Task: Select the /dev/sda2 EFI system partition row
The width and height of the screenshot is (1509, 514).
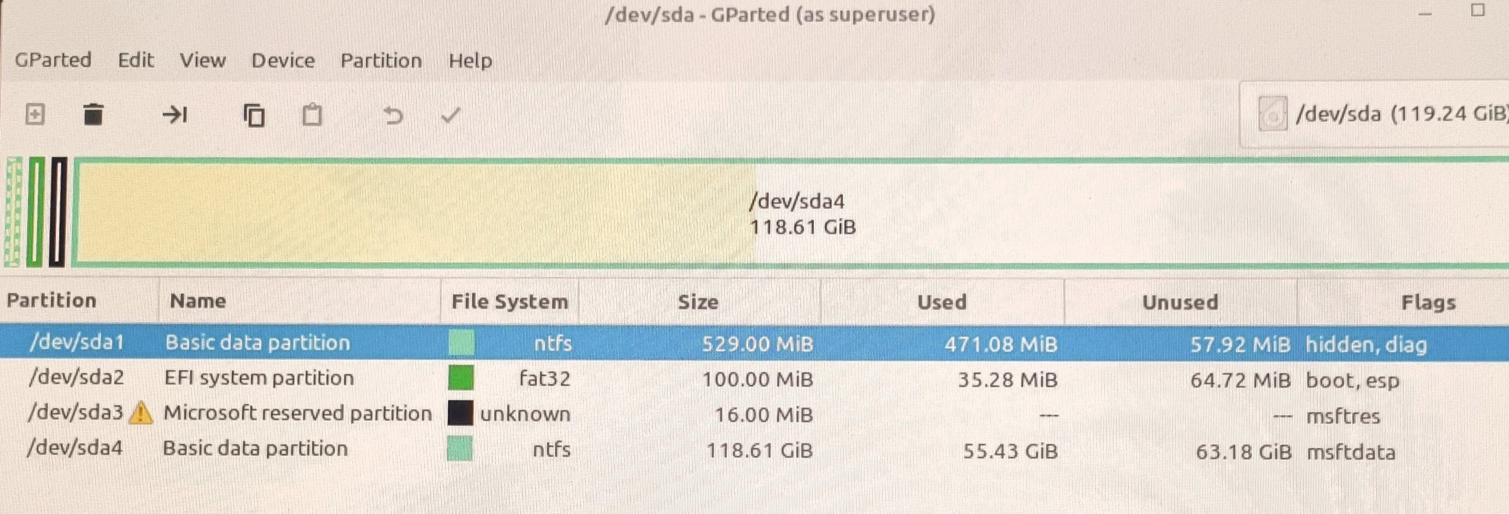Action: [259, 379]
